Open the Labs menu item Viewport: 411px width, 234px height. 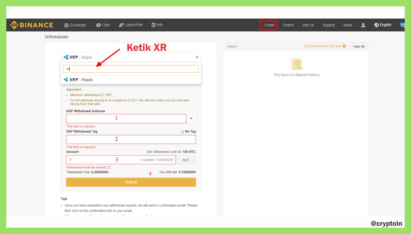point(103,25)
